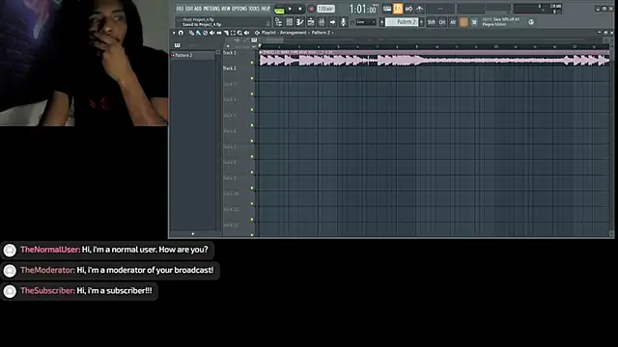The height and width of the screenshot is (347, 618).
Task: Select the playlist Playback speaker tool
Action: [x=247, y=33]
